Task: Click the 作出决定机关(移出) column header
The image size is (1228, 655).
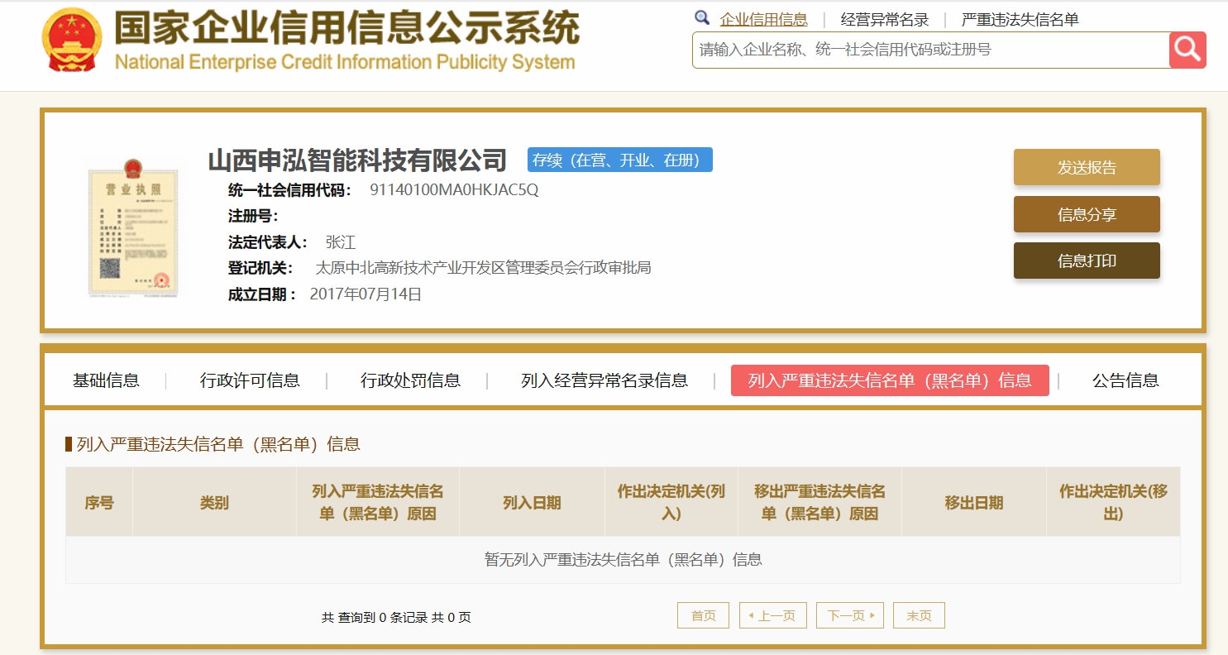Action: tap(1113, 502)
